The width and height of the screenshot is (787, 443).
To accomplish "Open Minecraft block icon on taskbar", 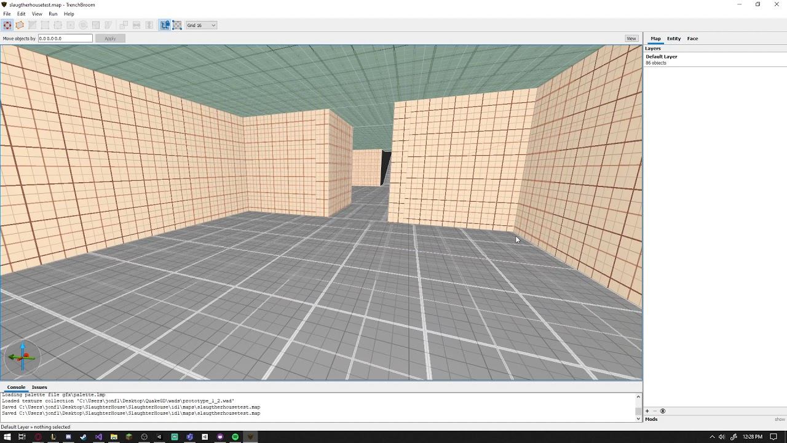I will [x=129, y=437].
